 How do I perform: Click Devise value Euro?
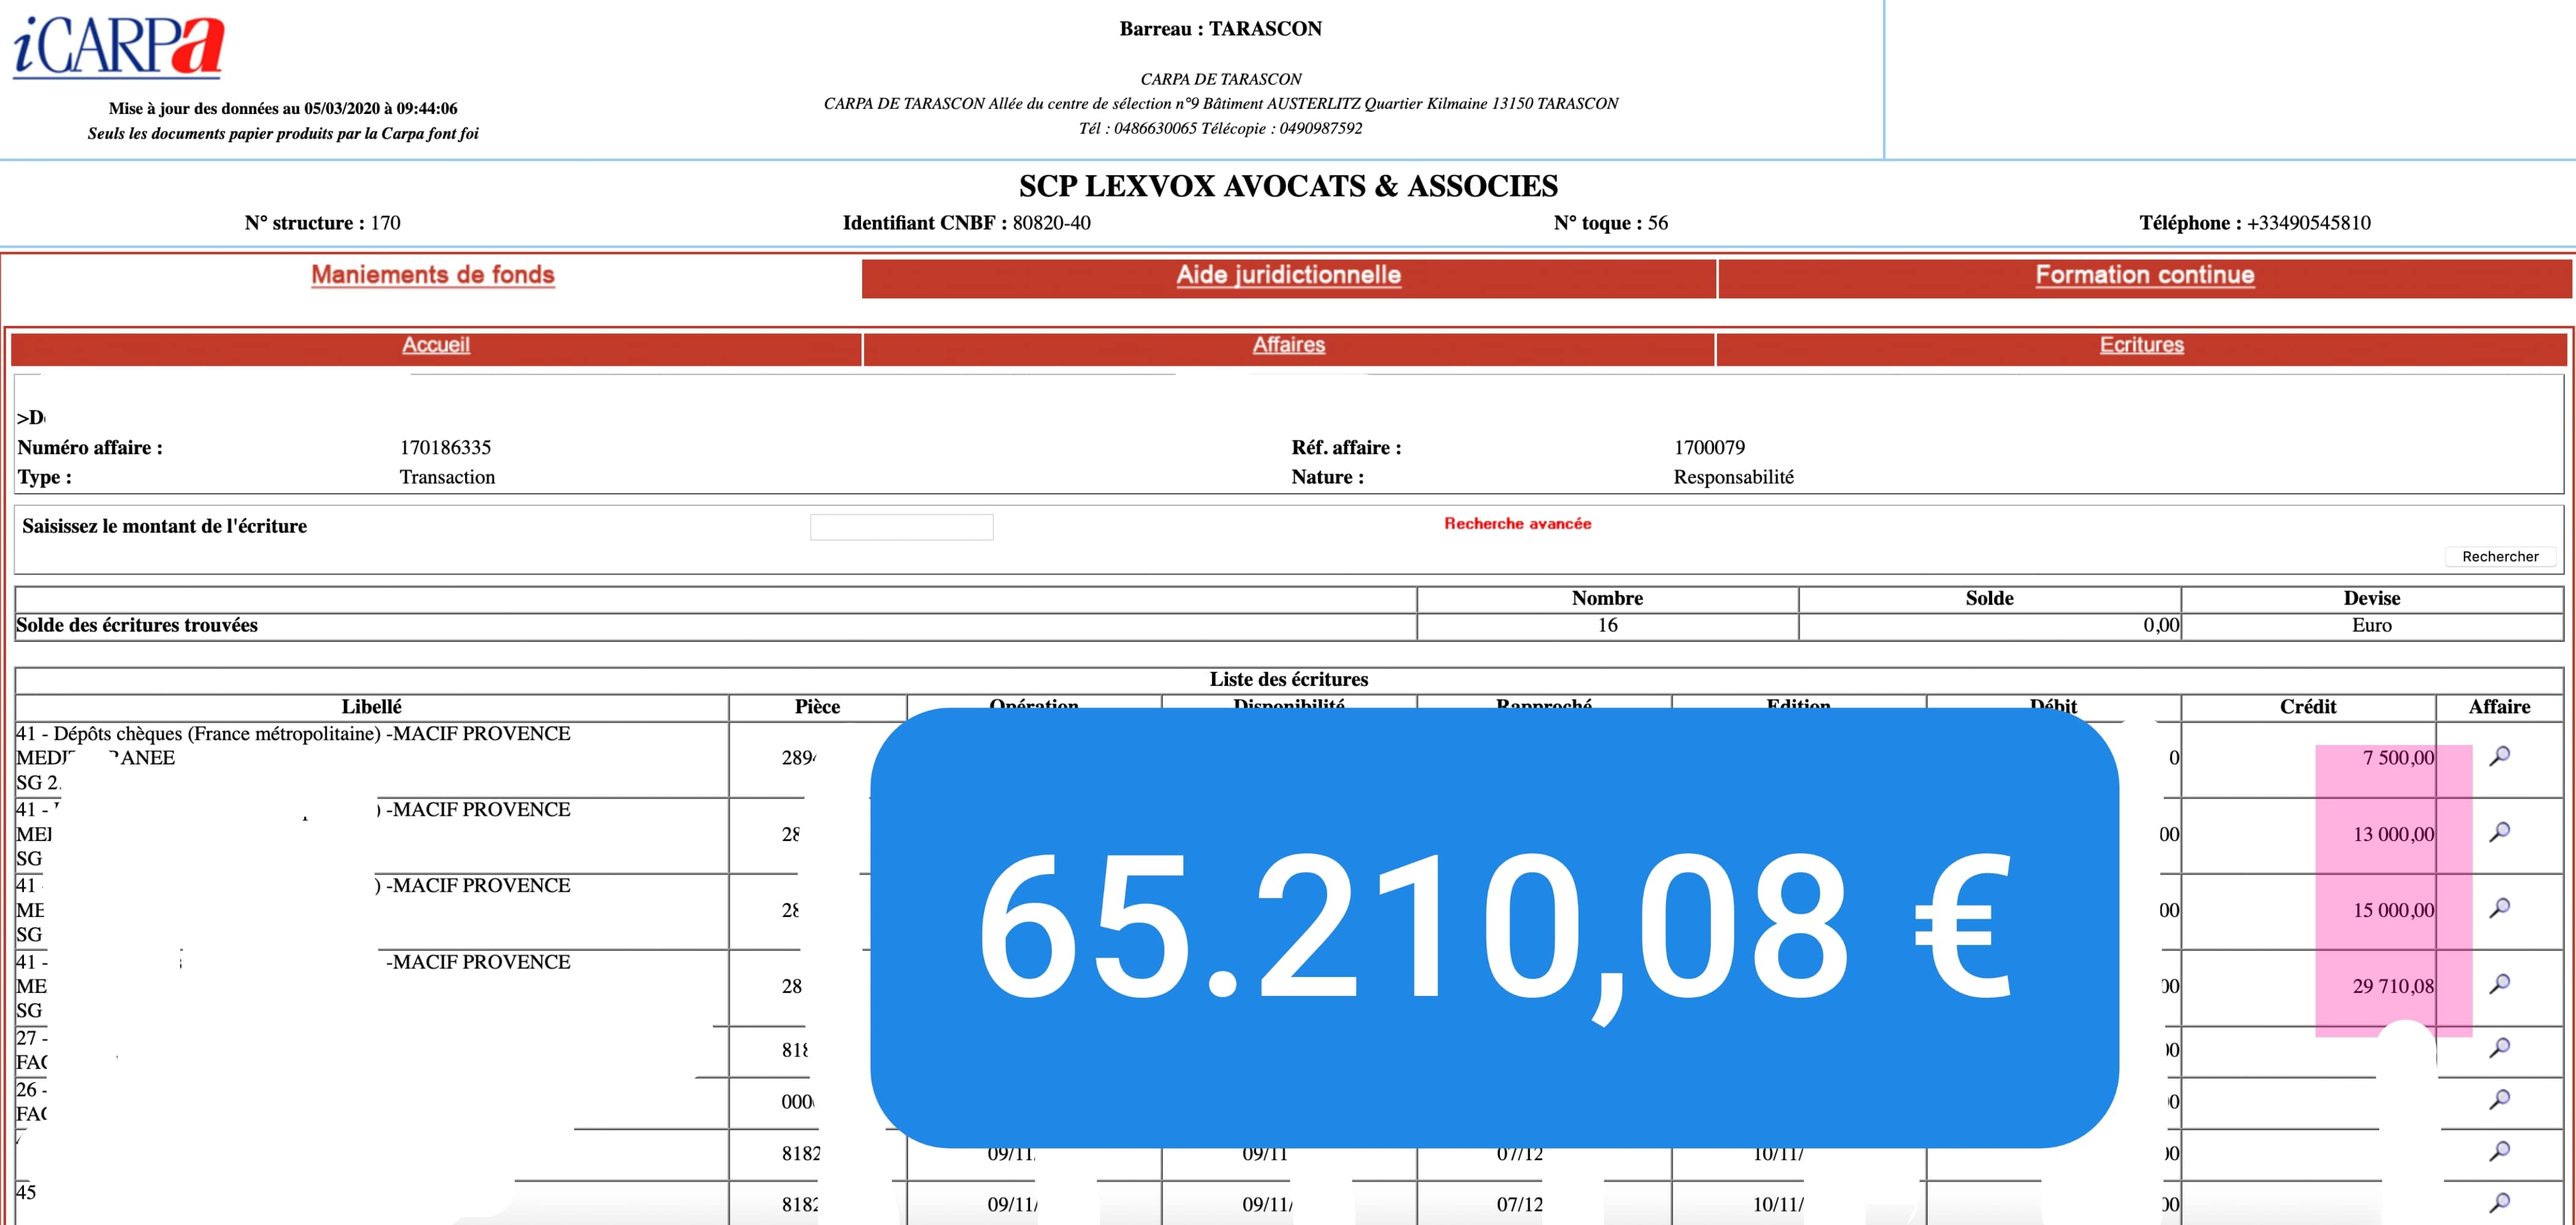click(x=2372, y=626)
